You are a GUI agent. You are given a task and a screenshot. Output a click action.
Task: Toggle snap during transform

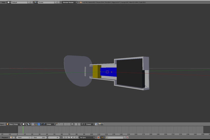[79, 124]
